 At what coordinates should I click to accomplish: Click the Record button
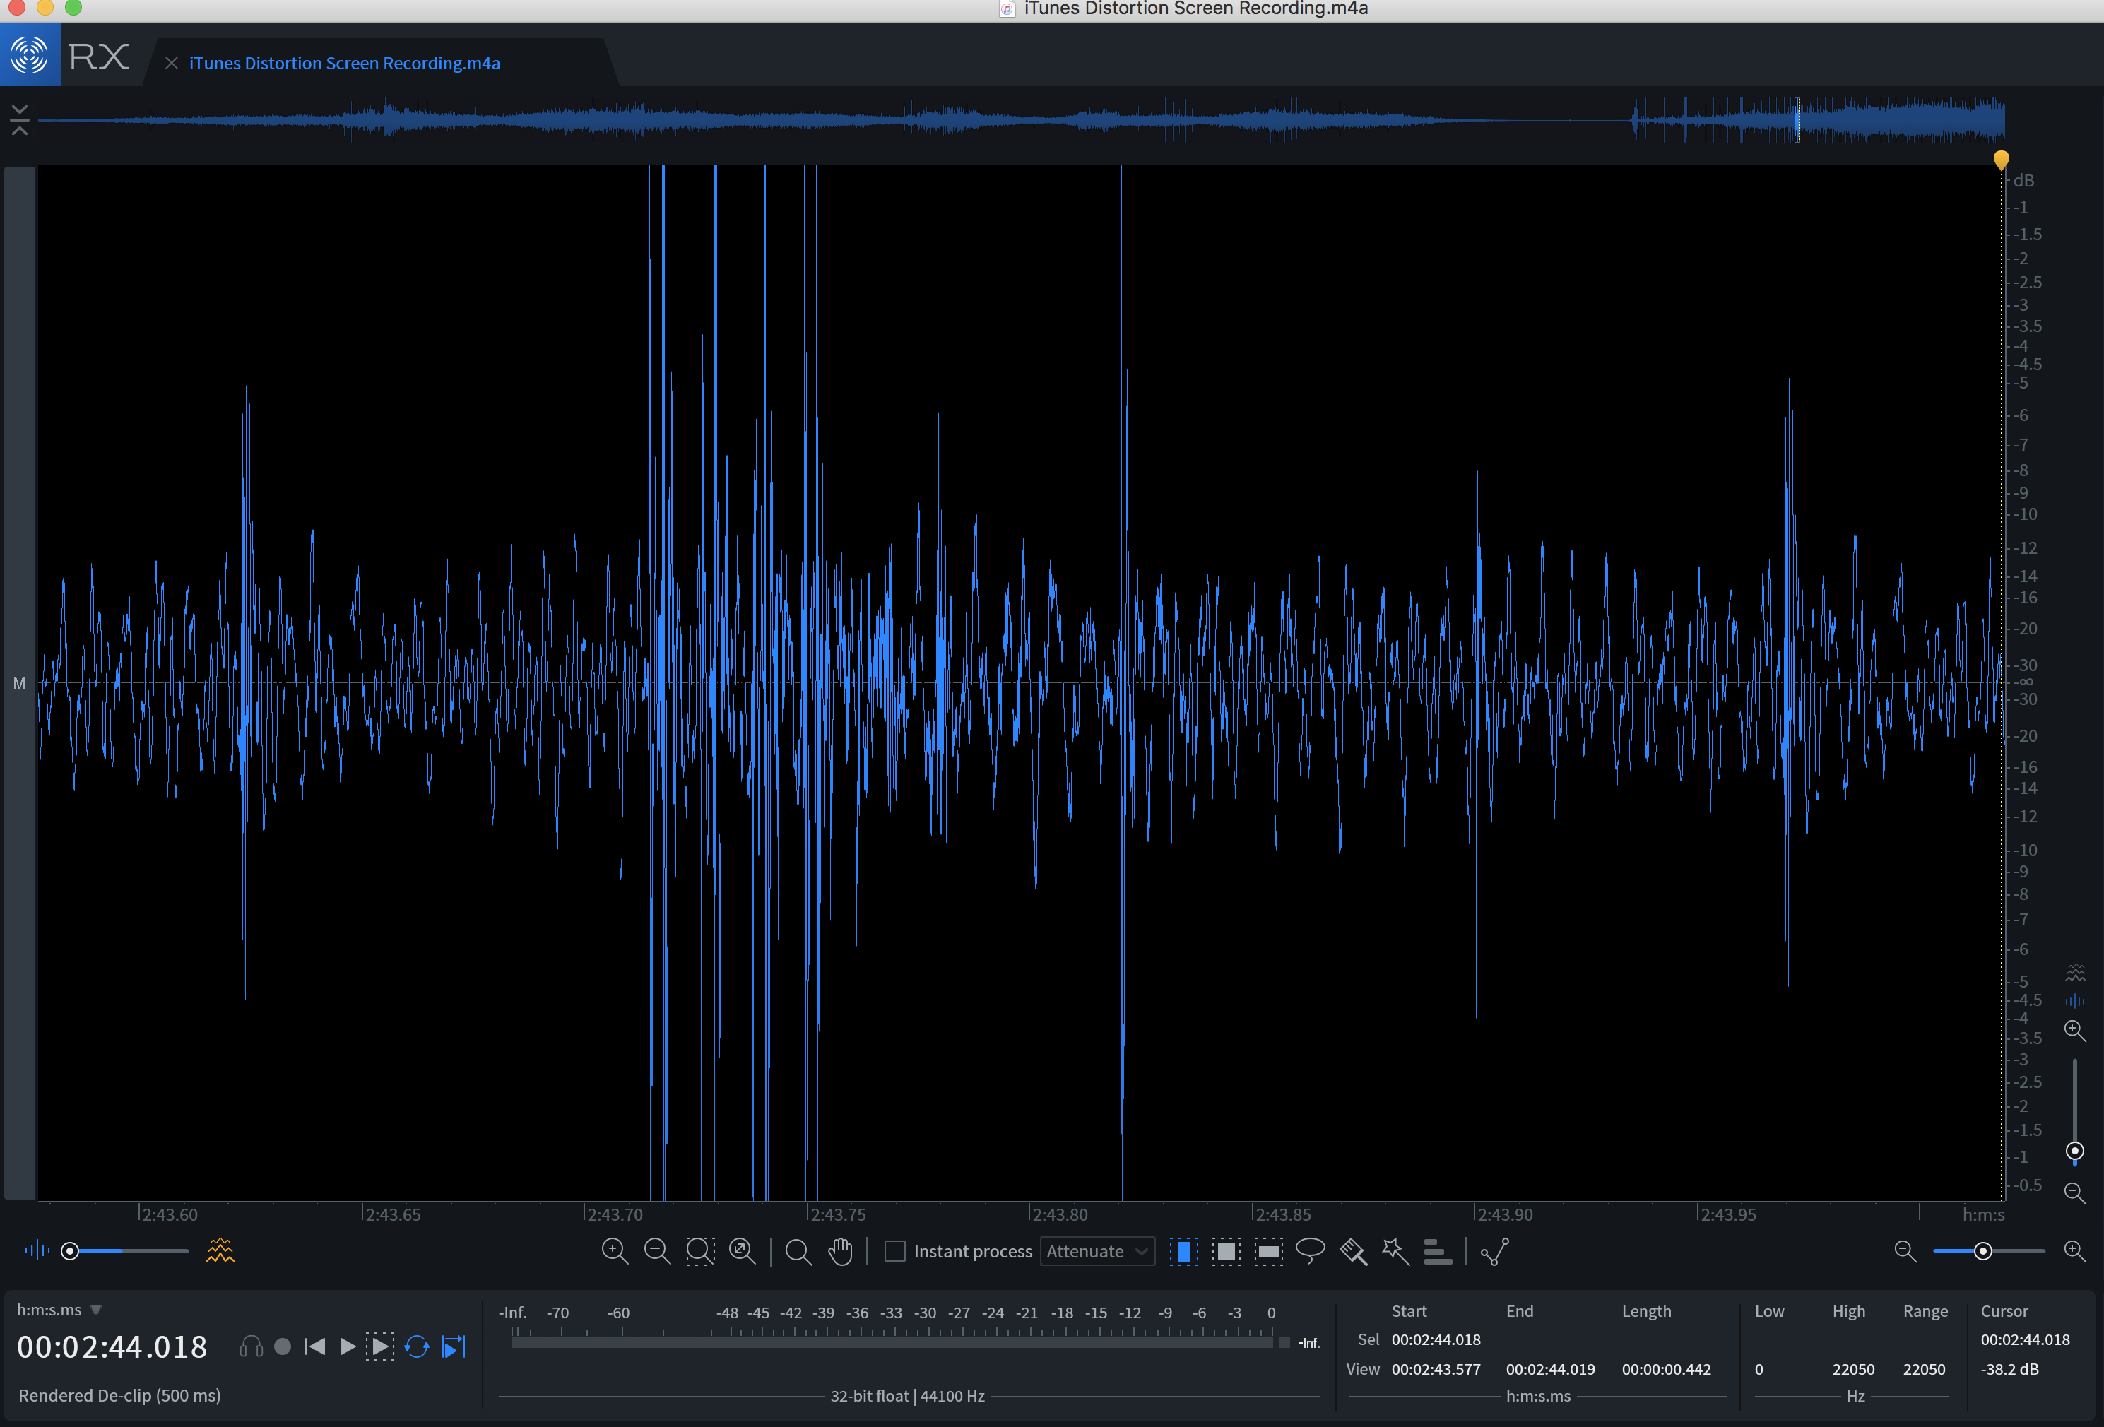(283, 1346)
